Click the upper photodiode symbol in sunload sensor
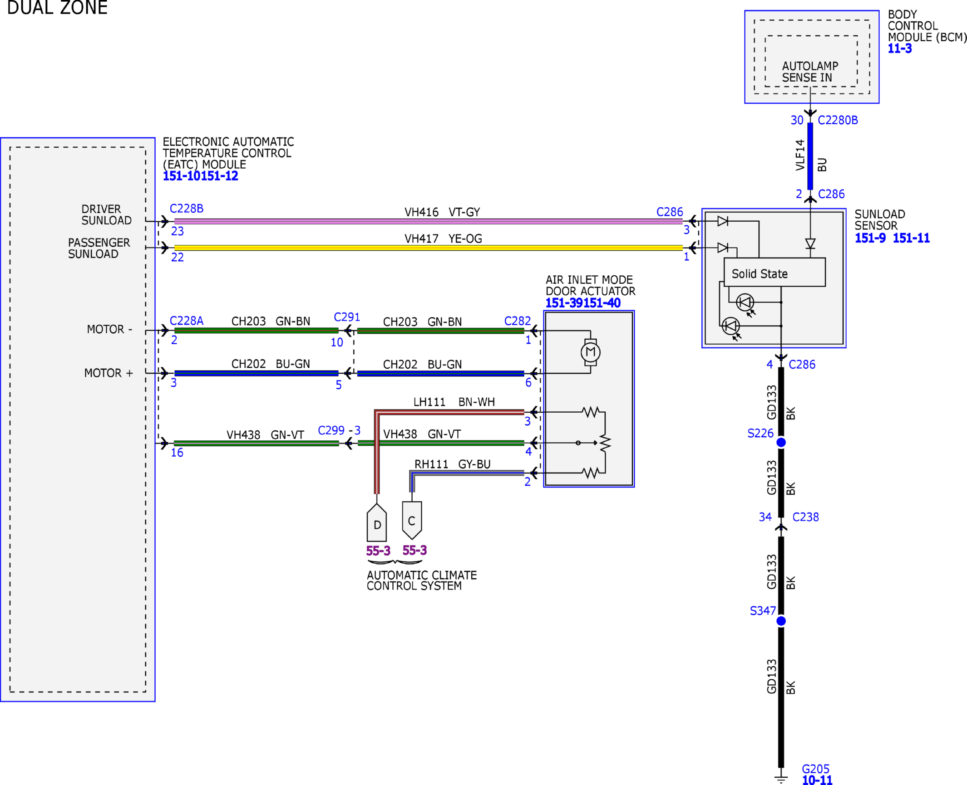Viewport: 967px width, 785px height. [745, 302]
